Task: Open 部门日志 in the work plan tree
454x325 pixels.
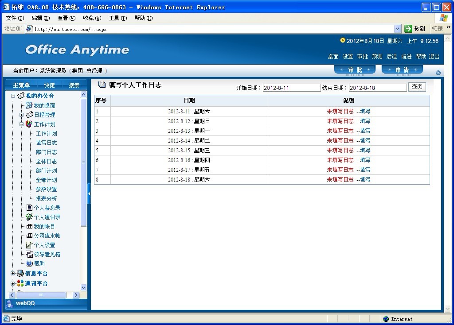Action: [x=46, y=152]
